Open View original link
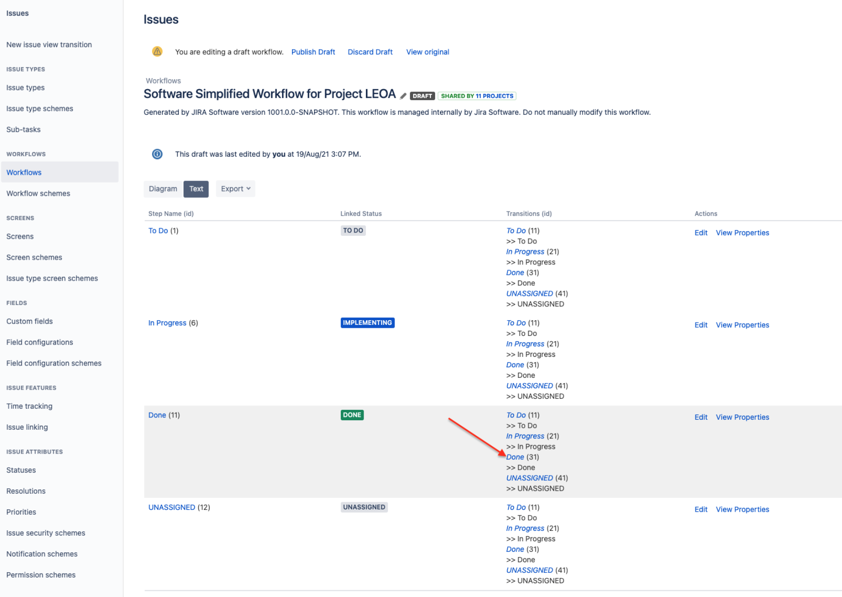The height and width of the screenshot is (597, 842). coord(427,51)
